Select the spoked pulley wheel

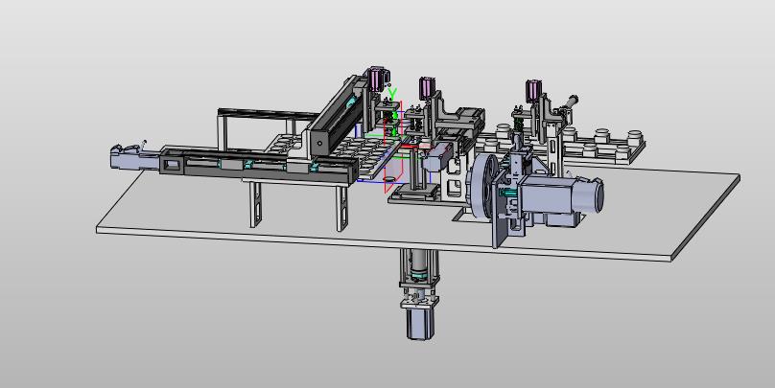483,187
